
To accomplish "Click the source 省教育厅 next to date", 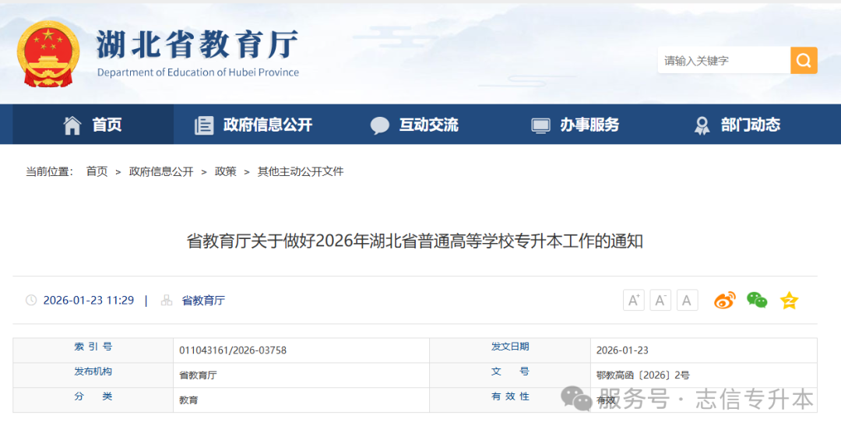I will point(203,301).
